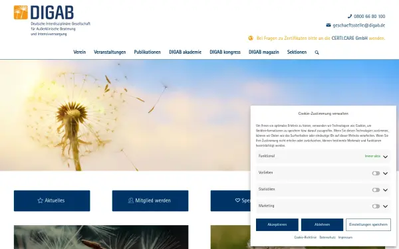Click the envelope icon beside the email address
This screenshot has height=249, width=399.
(x=329, y=25)
